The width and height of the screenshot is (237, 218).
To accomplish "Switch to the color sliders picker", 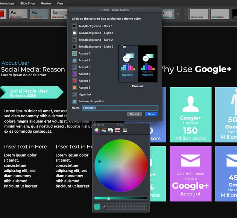I will [104, 130].
